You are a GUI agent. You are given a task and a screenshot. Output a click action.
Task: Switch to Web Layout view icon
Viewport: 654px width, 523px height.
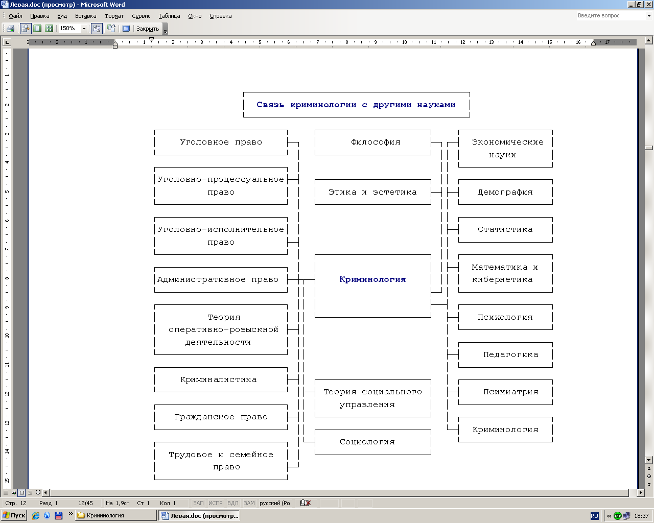(x=14, y=493)
